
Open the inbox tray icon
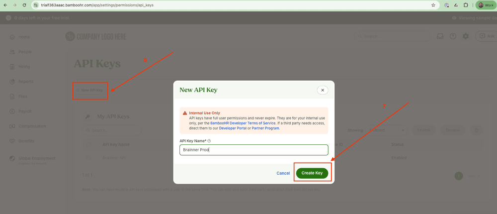tap(440, 36)
